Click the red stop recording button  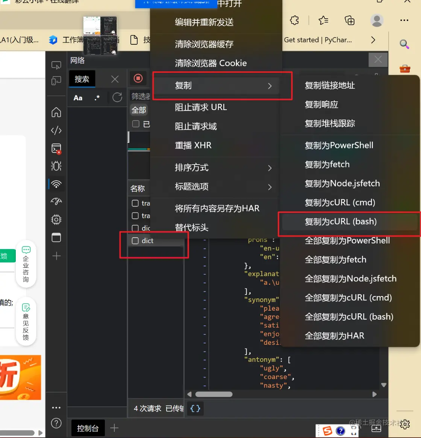pyautogui.click(x=138, y=79)
